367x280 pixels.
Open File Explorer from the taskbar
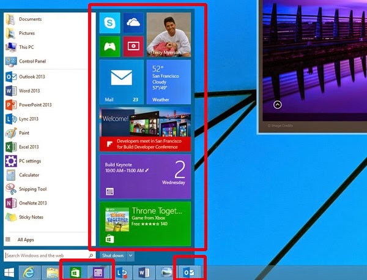[x=53, y=273]
